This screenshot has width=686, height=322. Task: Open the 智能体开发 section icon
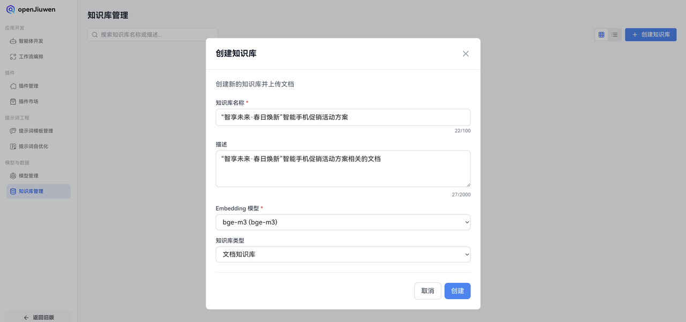[13, 41]
